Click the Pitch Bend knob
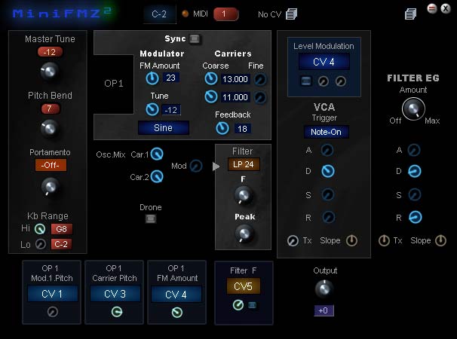Viewport: 457px width, 339px height. [50, 127]
